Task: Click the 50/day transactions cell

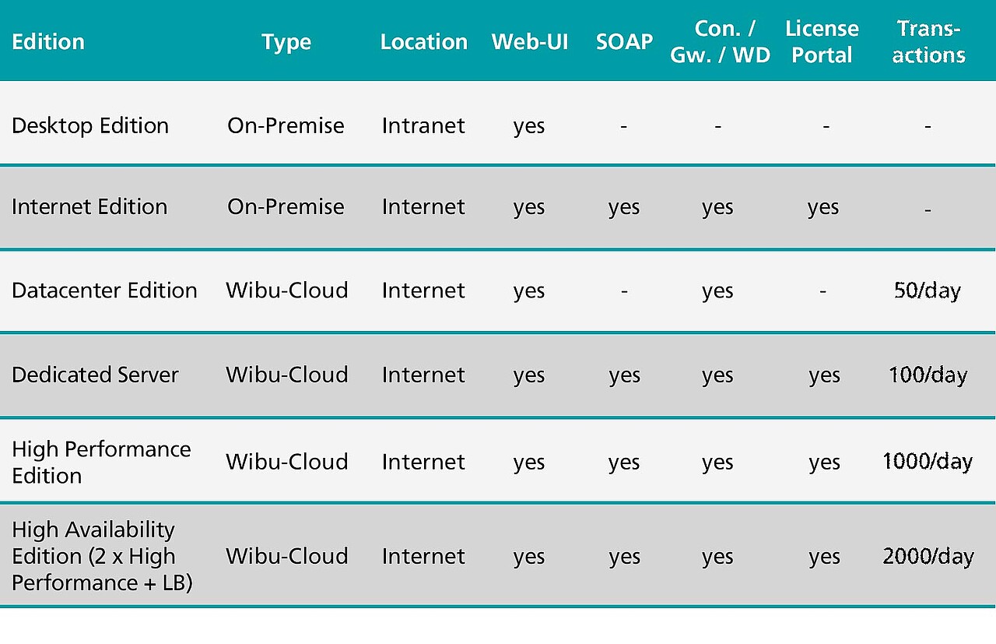Action: point(928,290)
